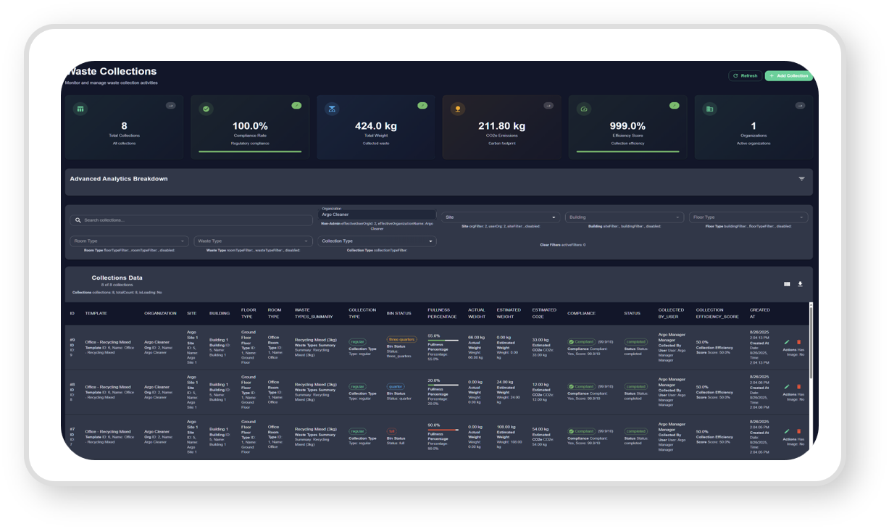
Task: Click the Add Collection button
Action: coord(788,75)
